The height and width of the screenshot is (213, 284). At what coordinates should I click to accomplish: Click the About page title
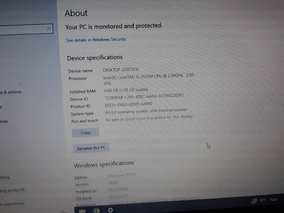(76, 13)
